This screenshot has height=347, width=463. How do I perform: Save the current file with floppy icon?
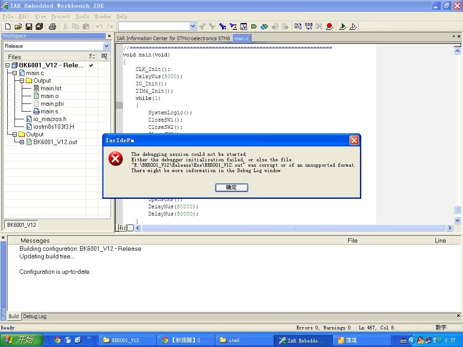tap(28, 27)
